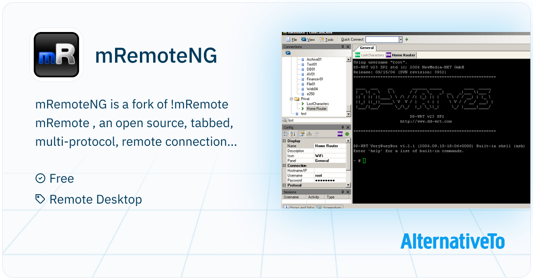
Task: Click the purple WiFi icon in Config toolbar
Action: pos(340,134)
